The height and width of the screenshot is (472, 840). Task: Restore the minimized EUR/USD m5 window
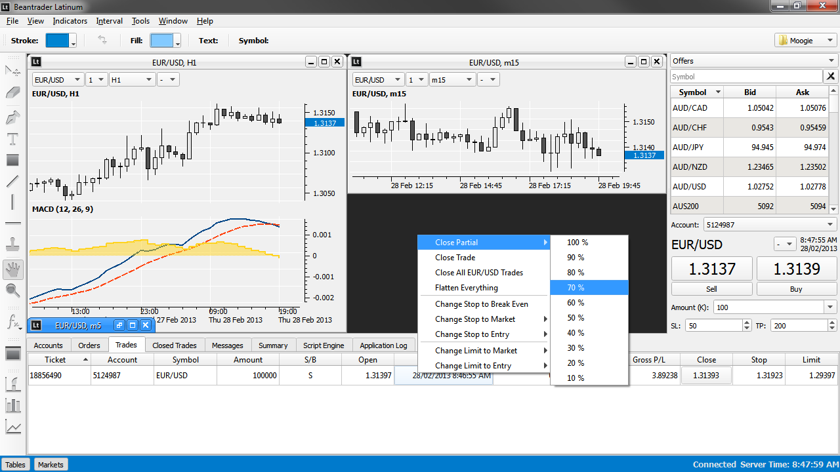click(119, 325)
